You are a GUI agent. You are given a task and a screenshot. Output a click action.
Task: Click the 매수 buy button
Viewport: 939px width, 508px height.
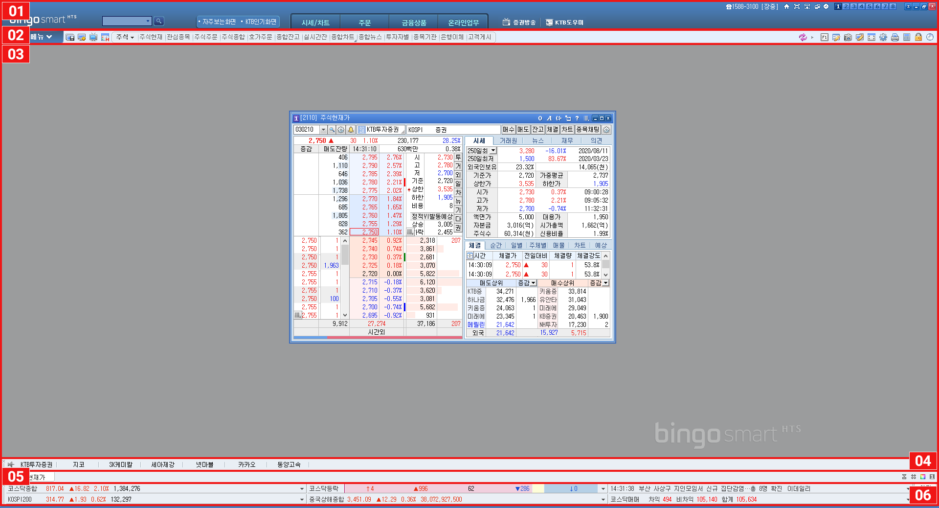(509, 130)
